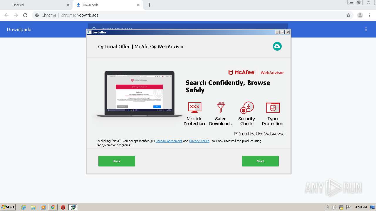Open a new Chrome tab
Screen dimensions: 376x211
pyautogui.click(x=150, y=5)
